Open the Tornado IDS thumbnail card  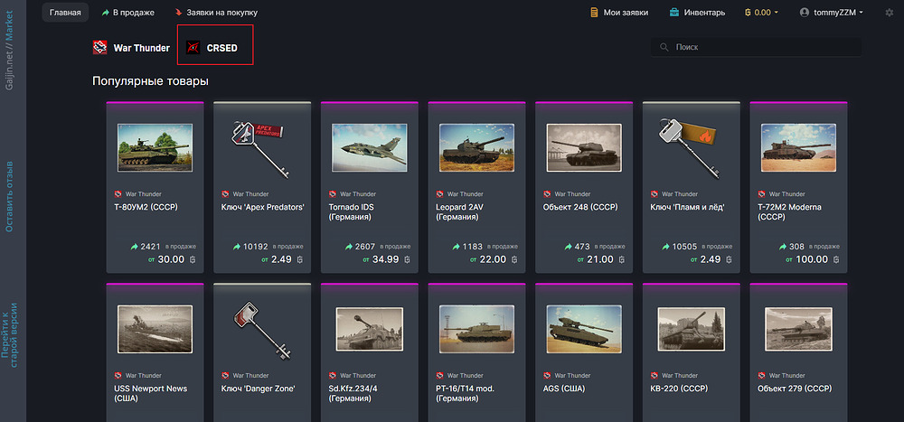[370, 147]
